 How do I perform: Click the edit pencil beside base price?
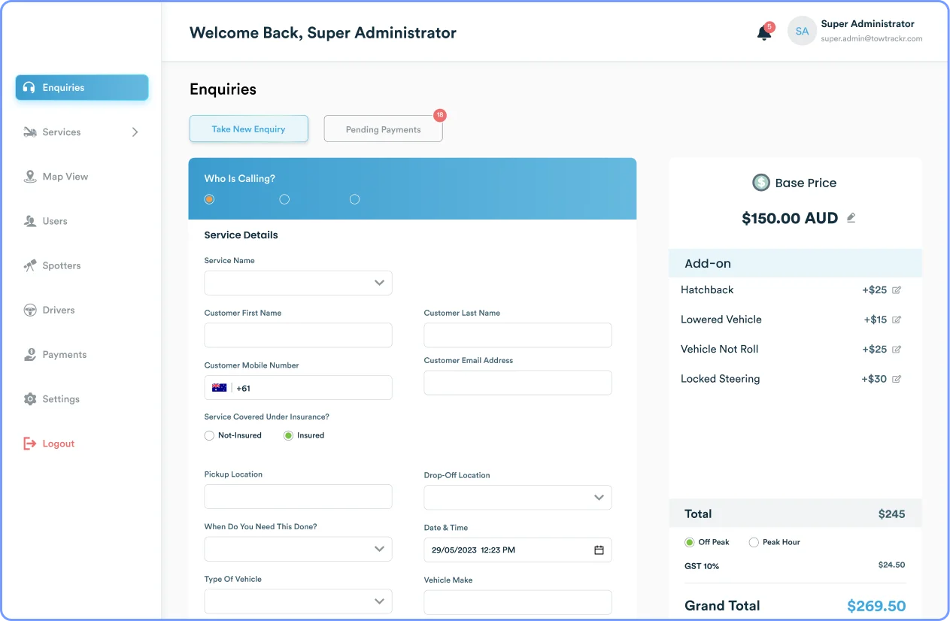851,218
